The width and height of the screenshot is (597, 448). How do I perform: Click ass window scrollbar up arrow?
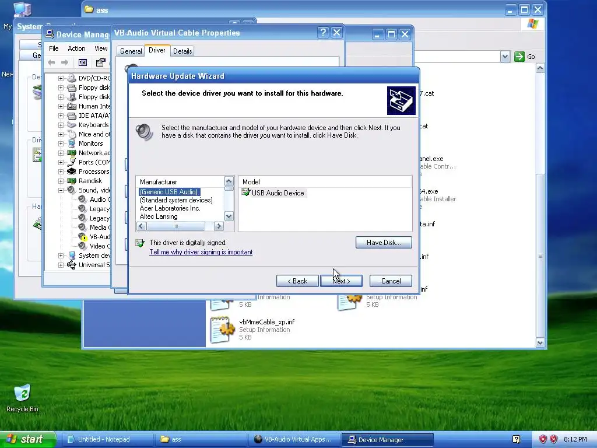pos(540,68)
